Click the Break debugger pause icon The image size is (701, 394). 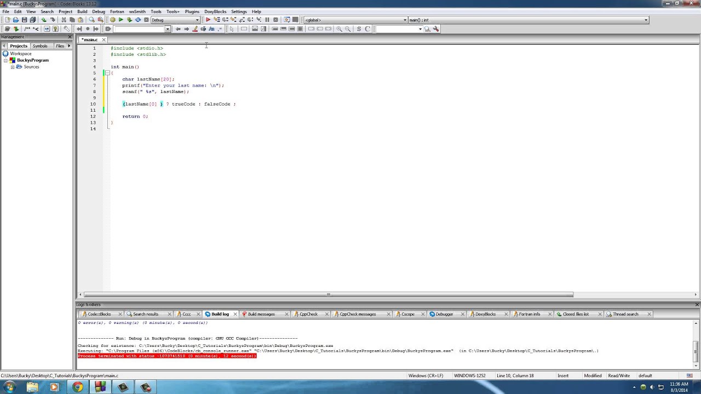(x=267, y=20)
